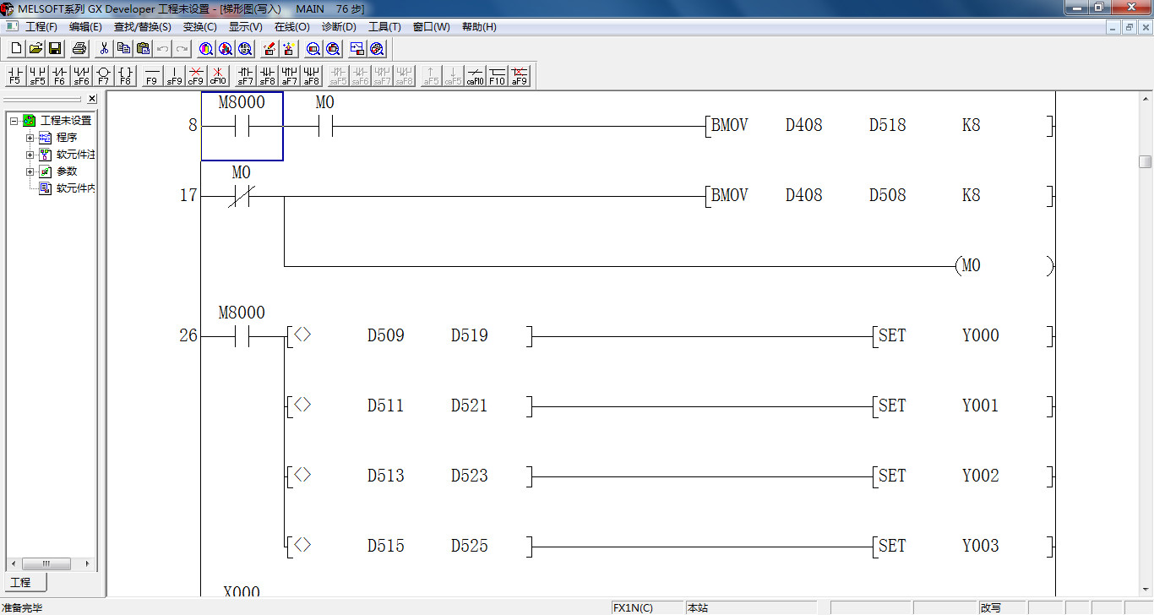Screen dimensions: 1154x615
Task: Click the cF9 delete horizontal line tool
Action: click(x=195, y=76)
